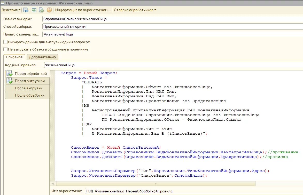The height and width of the screenshot is (195, 303).
Task: Click the "ВЫБРАТЬ keyword line
Action: click(x=92, y=82)
